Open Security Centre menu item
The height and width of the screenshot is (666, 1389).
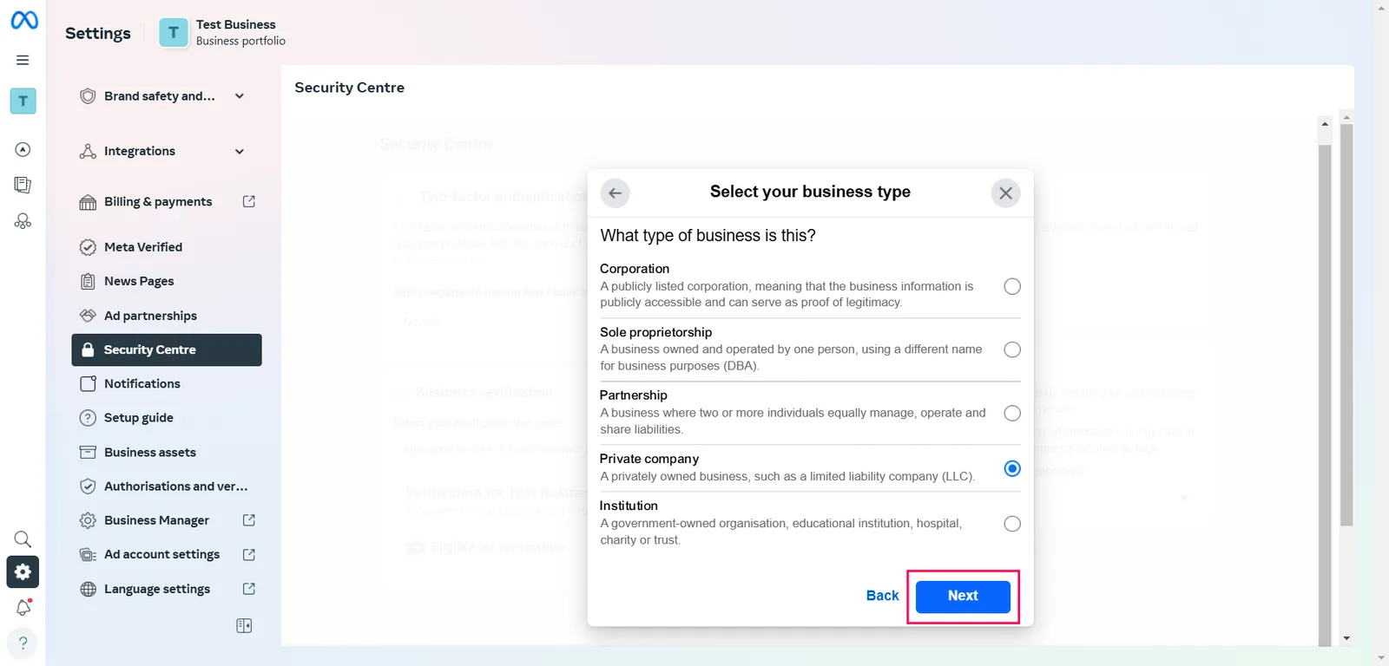click(167, 349)
